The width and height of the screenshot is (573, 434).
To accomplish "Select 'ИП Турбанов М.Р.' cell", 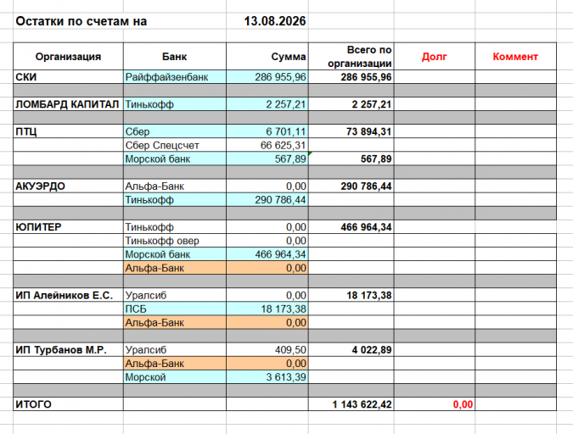I will tap(69, 350).
